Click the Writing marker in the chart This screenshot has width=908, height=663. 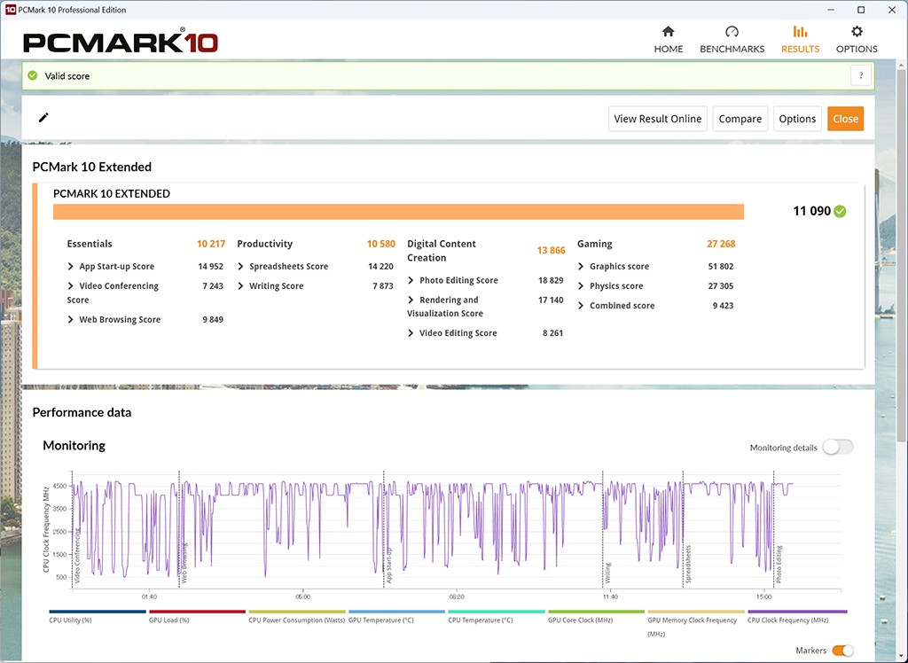coord(608,571)
